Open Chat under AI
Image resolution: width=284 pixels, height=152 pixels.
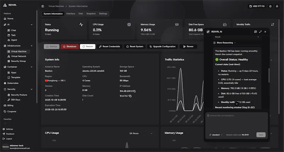13,30
